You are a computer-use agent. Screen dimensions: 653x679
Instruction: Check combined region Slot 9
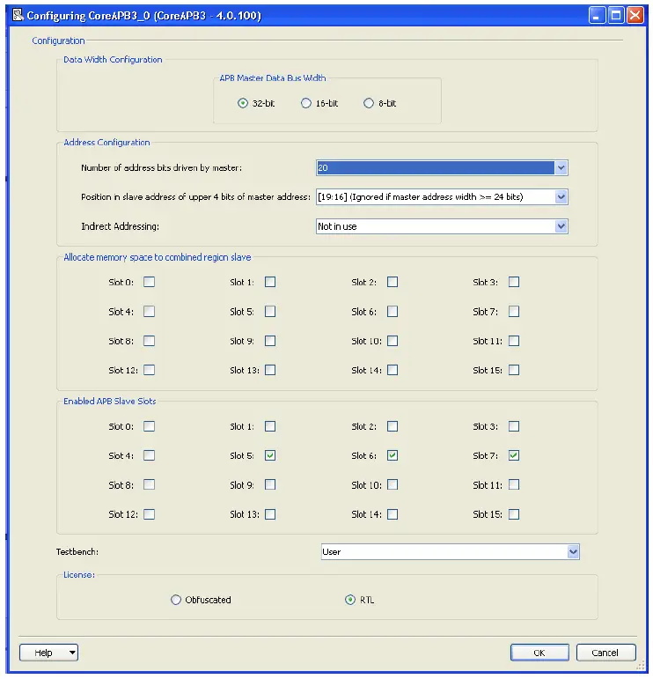[x=270, y=341]
